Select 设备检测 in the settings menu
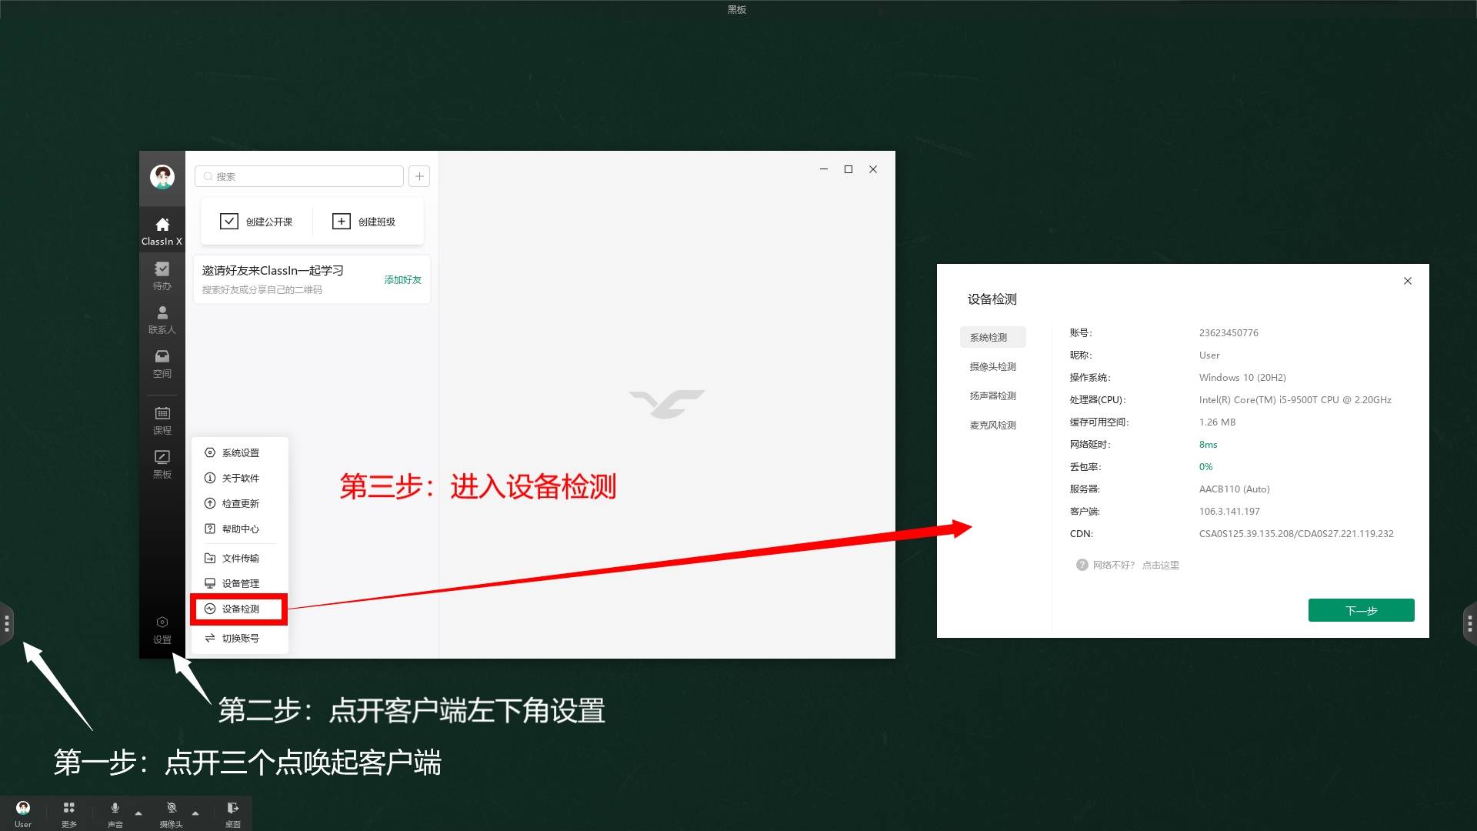This screenshot has height=831, width=1477. [x=239, y=609]
